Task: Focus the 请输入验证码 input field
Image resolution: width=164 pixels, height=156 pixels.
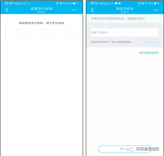Action: coord(125,32)
